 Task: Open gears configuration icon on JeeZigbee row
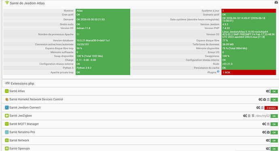[245, 116]
